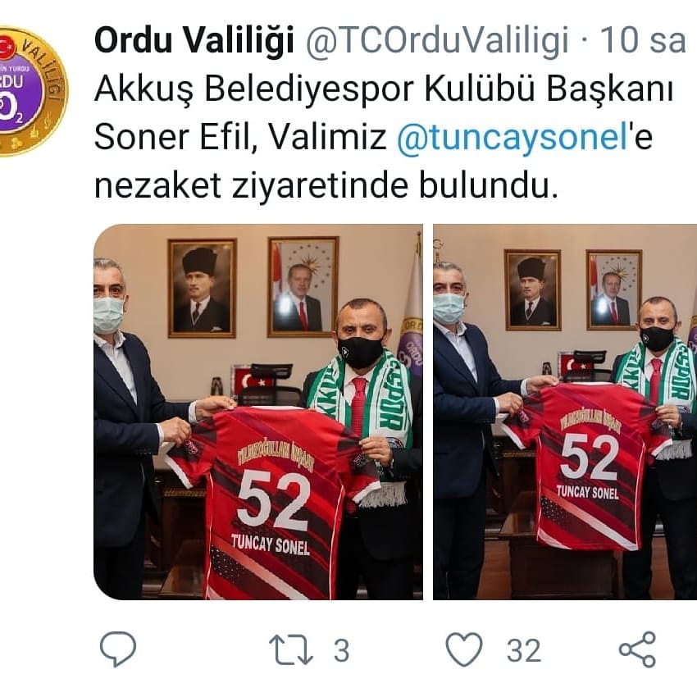
Task: Click the jersey name Tuncay Sonel, right photo
Action: (587, 492)
